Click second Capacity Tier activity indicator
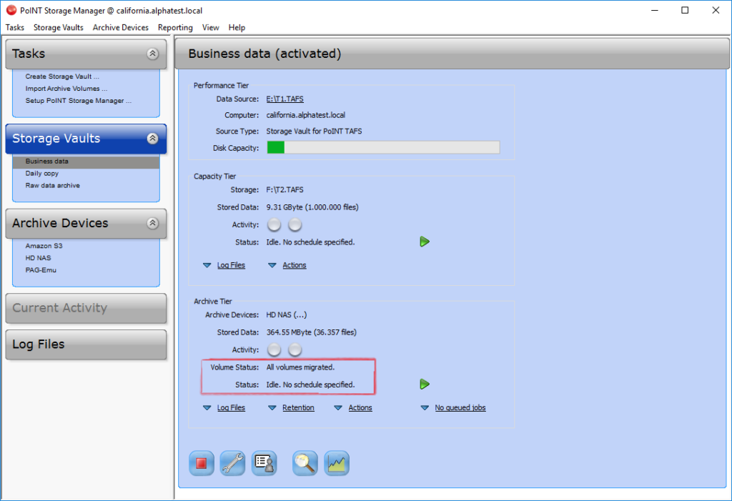Image resolution: width=732 pixels, height=501 pixels. point(295,224)
